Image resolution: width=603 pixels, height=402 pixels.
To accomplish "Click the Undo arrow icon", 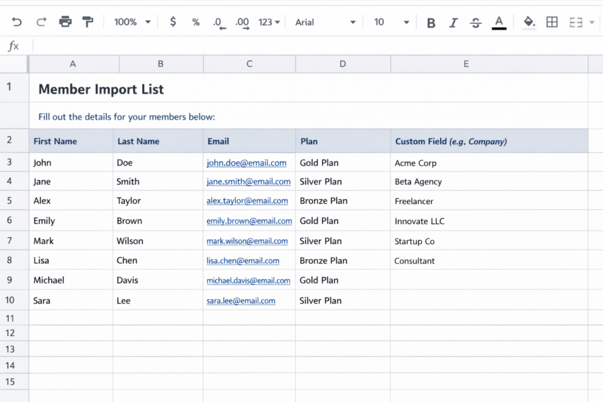I will point(16,22).
